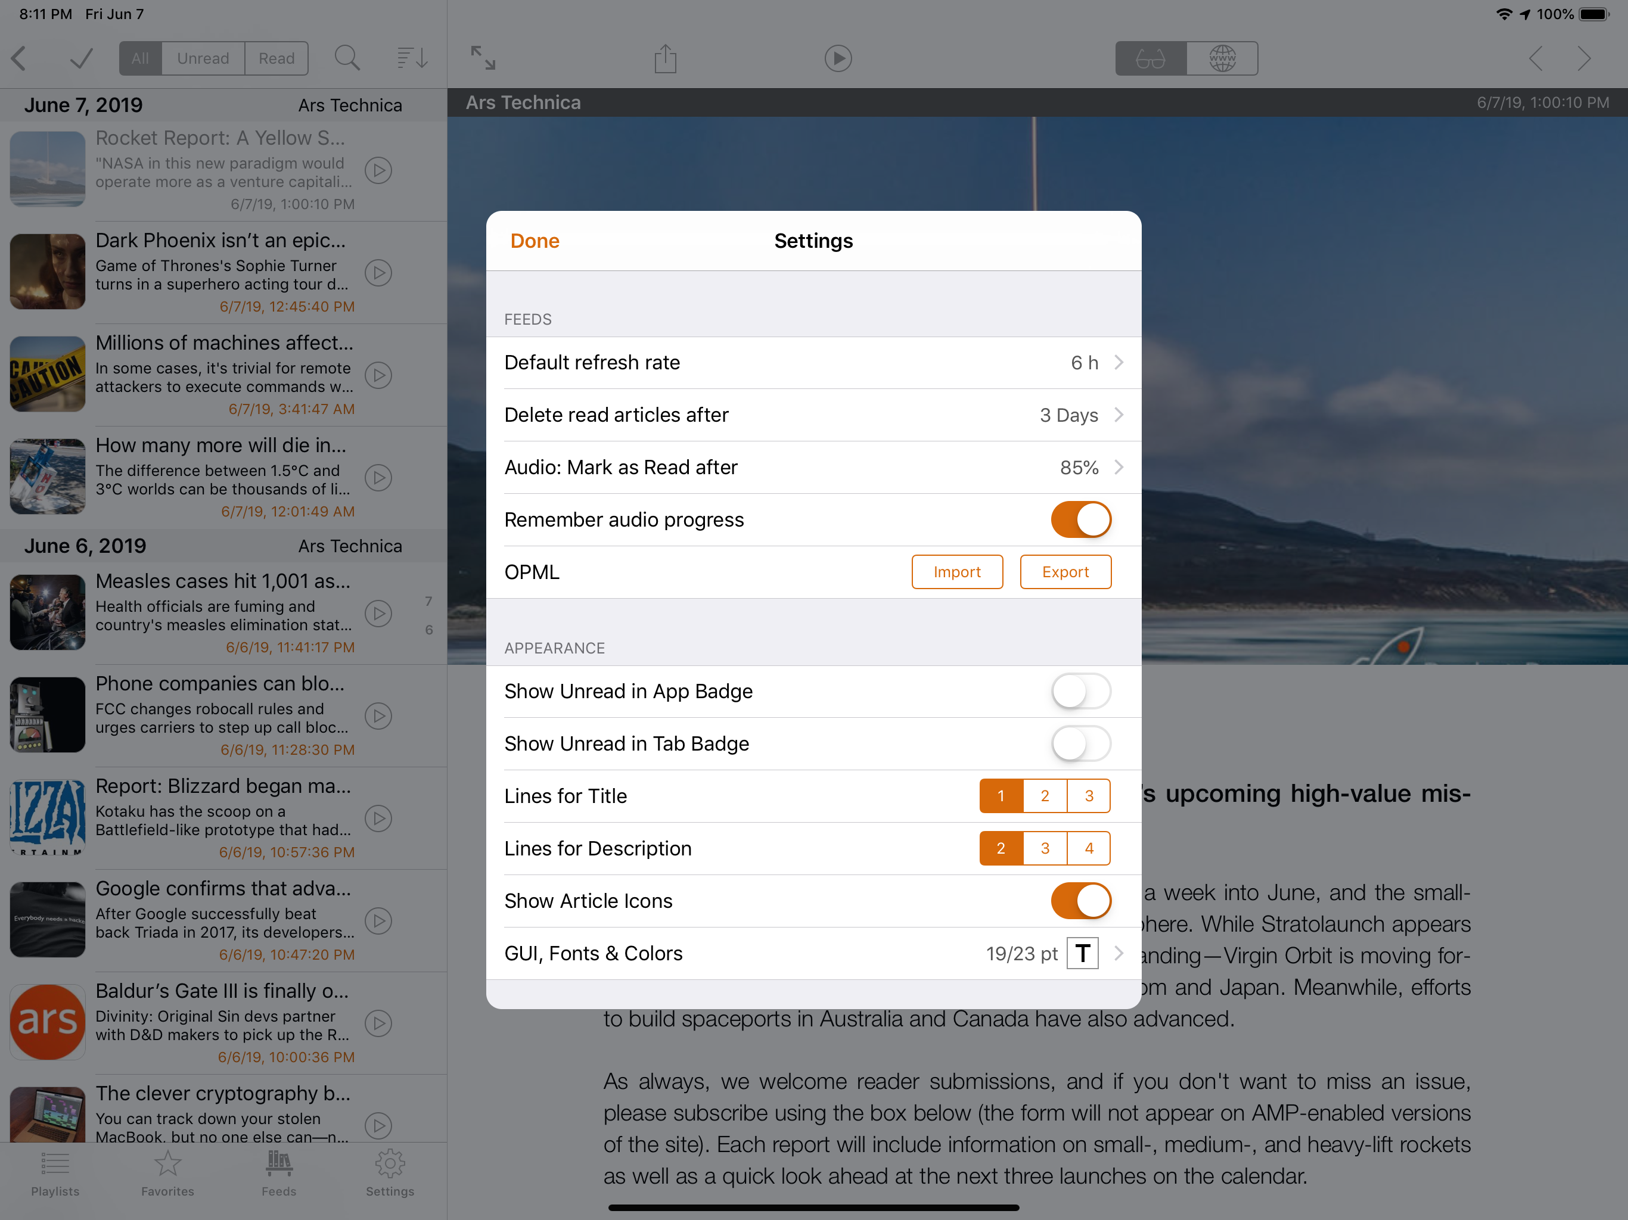The image size is (1628, 1220).
Task: Disable Show Article Icons switch
Action: point(1080,901)
